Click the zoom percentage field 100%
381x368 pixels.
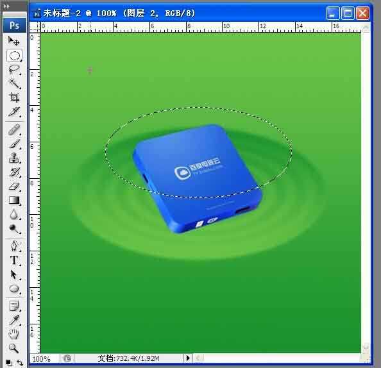(44, 359)
